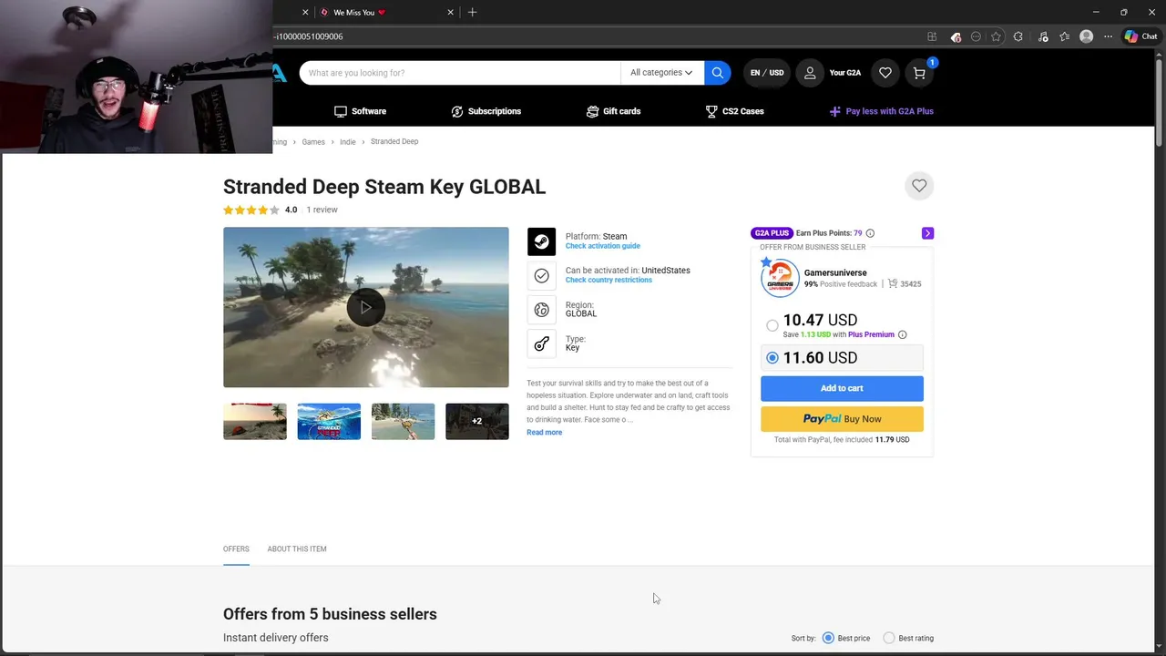The image size is (1166, 656).
Task: Click the activation checkmark icon
Action: (541, 275)
